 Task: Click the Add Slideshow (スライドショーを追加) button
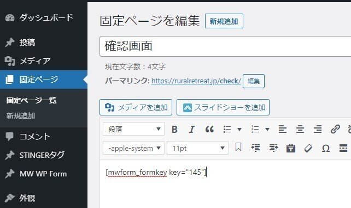pyautogui.click(x=223, y=107)
